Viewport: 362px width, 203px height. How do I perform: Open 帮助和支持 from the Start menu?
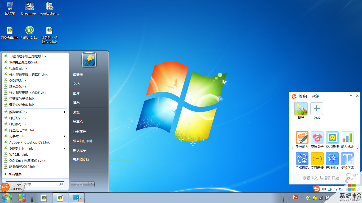pos(81,160)
